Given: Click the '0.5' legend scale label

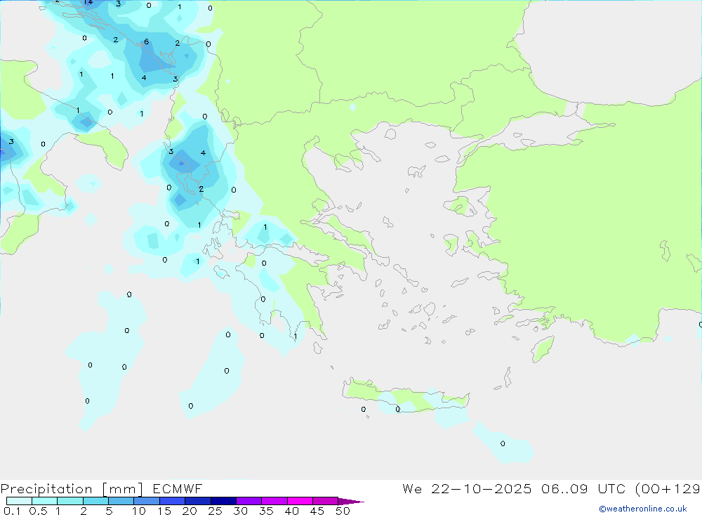Looking at the screenshot, I should point(38,511).
